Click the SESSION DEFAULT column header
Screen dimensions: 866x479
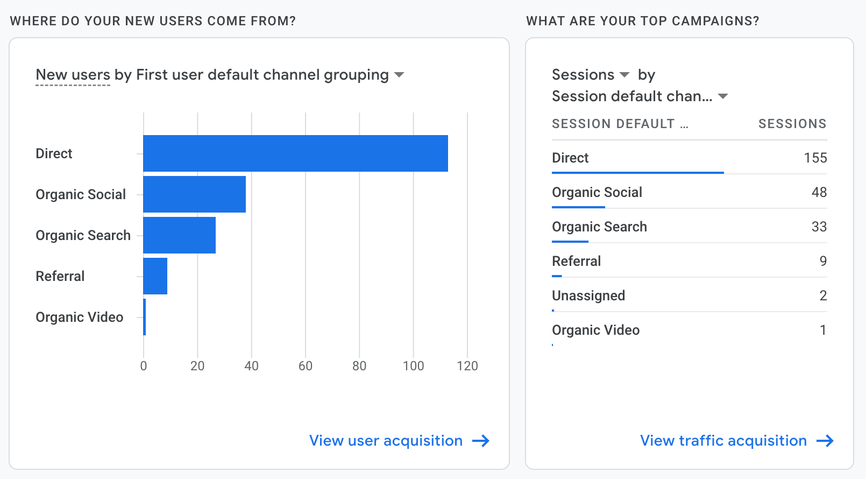click(x=620, y=124)
